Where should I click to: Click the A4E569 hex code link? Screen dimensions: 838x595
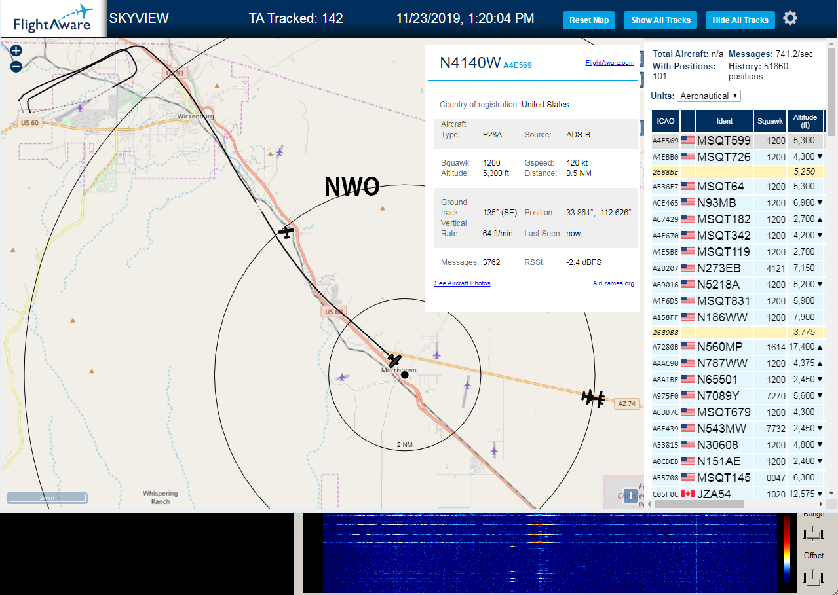(518, 65)
